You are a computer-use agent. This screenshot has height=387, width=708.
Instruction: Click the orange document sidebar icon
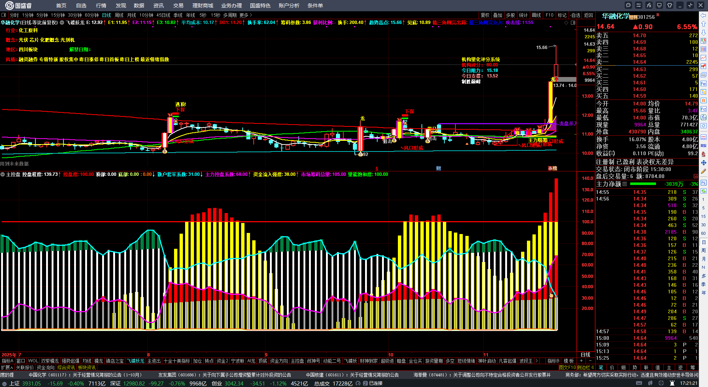pos(704,101)
